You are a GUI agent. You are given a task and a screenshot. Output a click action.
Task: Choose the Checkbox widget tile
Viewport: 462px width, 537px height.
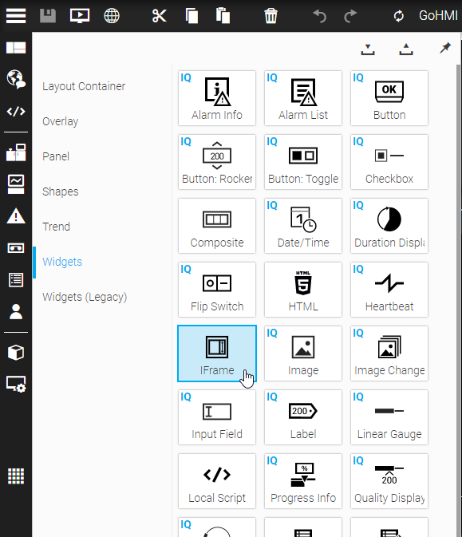pos(389,162)
